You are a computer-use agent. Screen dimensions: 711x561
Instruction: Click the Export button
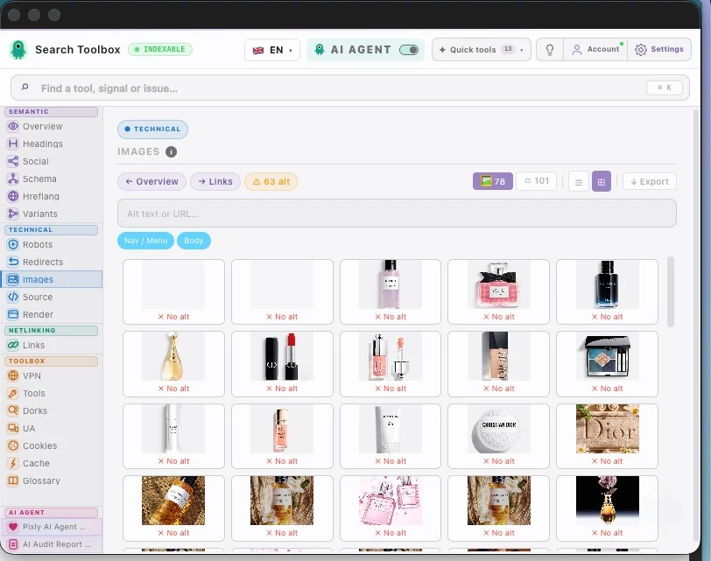click(650, 182)
